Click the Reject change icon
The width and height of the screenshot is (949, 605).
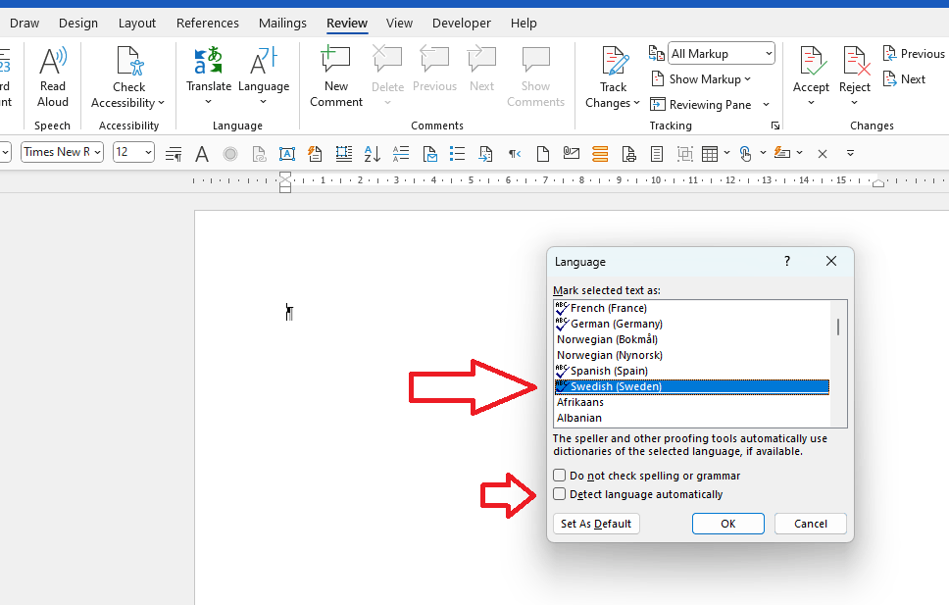click(x=855, y=61)
